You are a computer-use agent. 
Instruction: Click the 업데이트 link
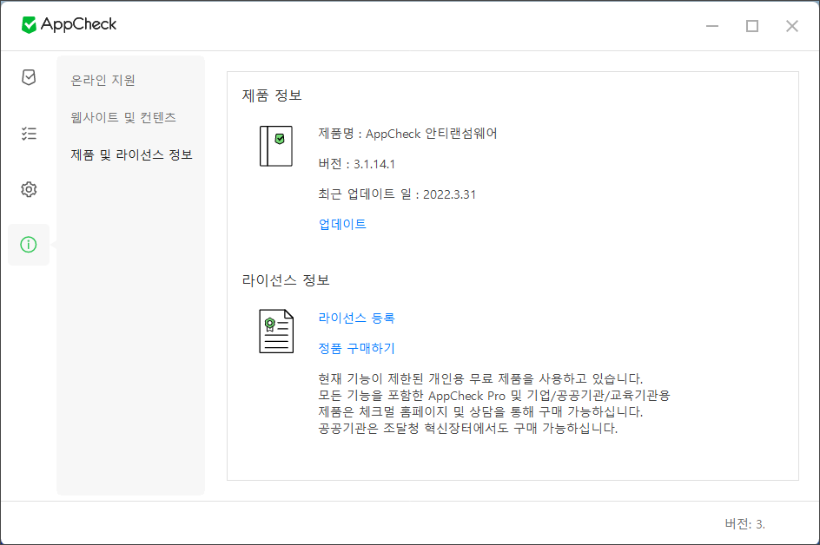pyautogui.click(x=341, y=224)
